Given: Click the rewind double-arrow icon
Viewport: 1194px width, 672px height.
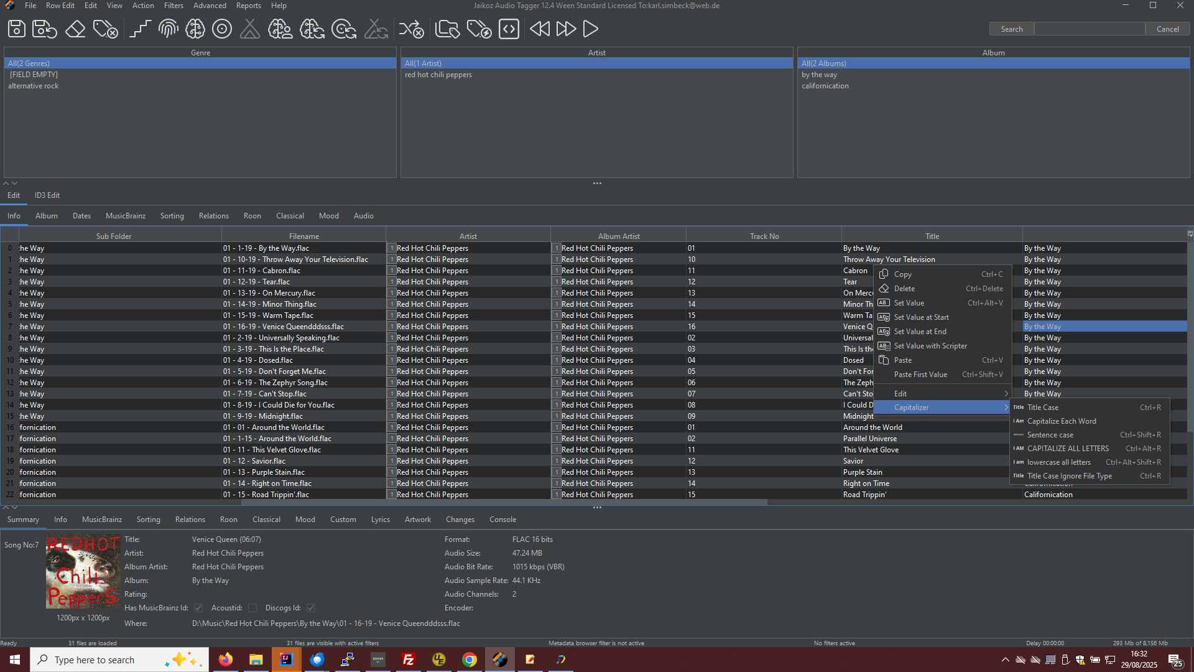Looking at the screenshot, I should [x=539, y=29].
